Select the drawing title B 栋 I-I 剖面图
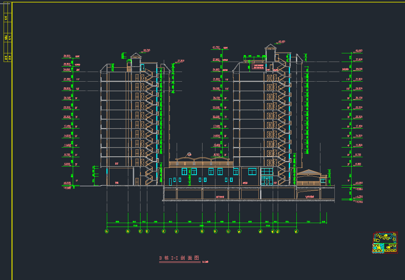The image size is (405, 280). pos(179,258)
